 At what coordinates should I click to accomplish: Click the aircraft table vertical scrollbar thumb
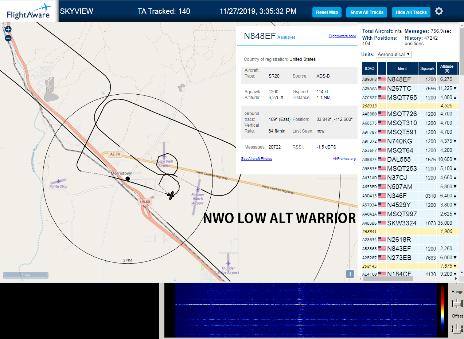[461, 51]
